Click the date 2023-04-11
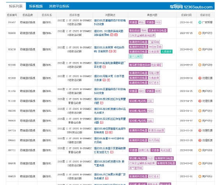Image resolution: width=216 pixels, height=185 pixels. click(x=186, y=111)
